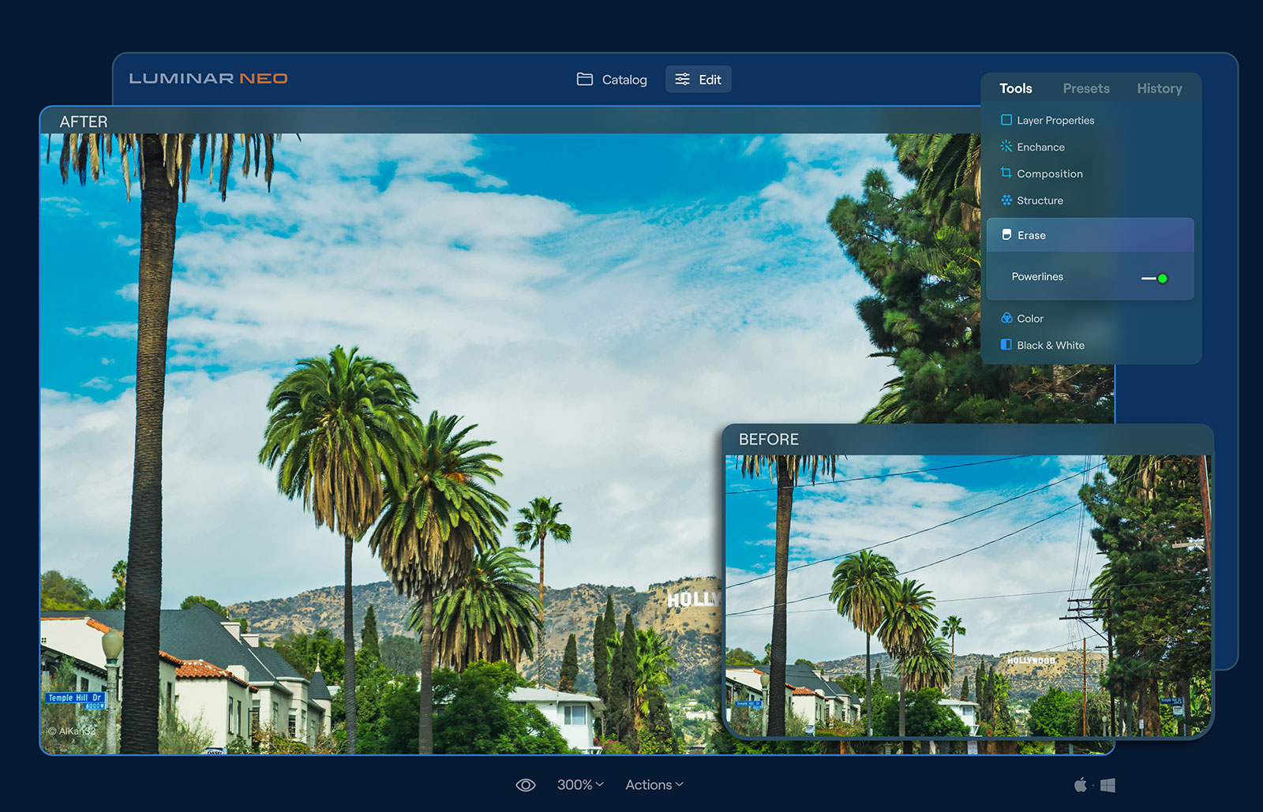The width and height of the screenshot is (1263, 812).
Task: Expand the Actions dropdown menu
Action: pyautogui.click(x=654, y=784)
